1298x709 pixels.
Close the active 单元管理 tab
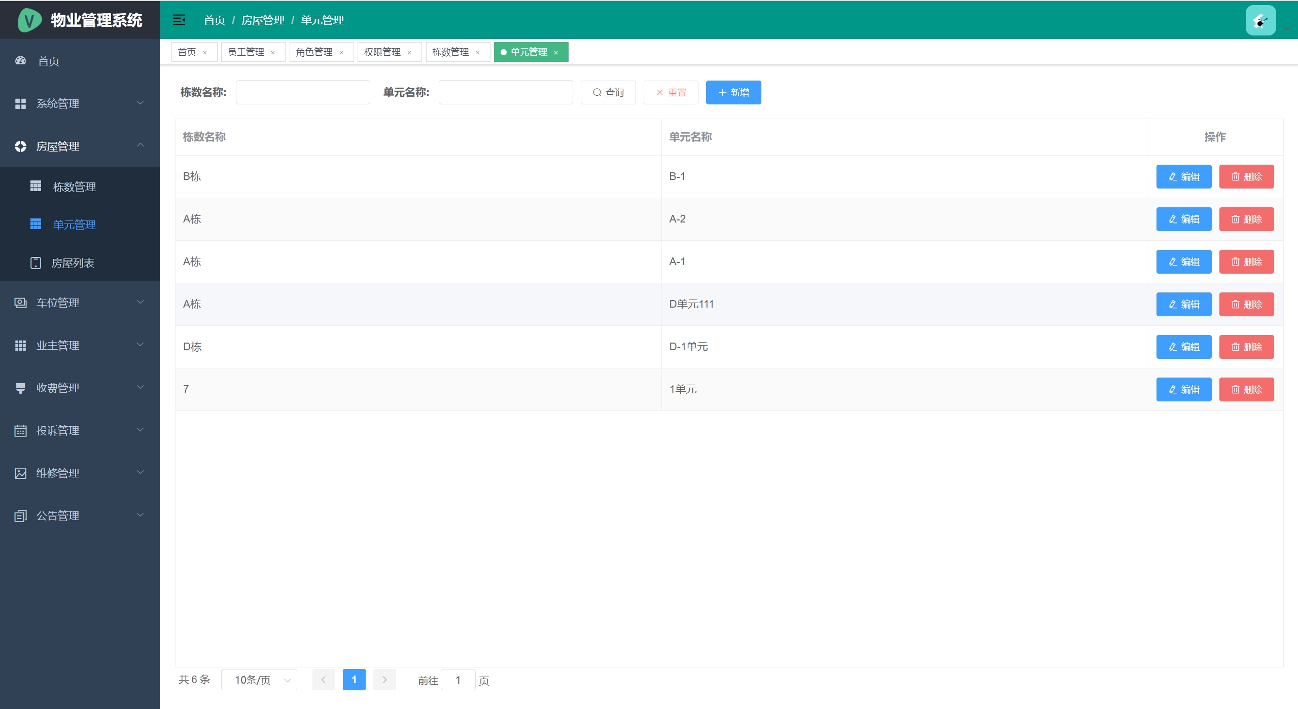click(x=556, y=53)
